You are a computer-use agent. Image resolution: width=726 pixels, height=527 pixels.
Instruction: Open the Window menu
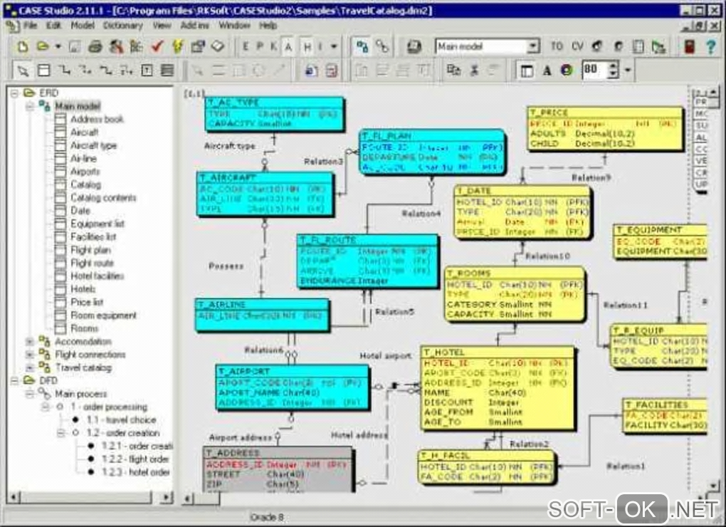point(234,26)
